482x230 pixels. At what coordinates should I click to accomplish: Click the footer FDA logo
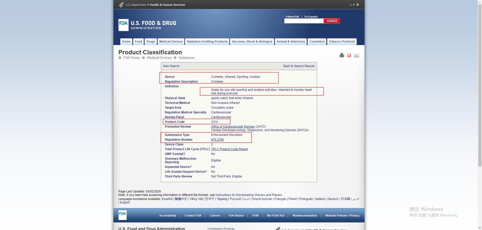(123, 215)
